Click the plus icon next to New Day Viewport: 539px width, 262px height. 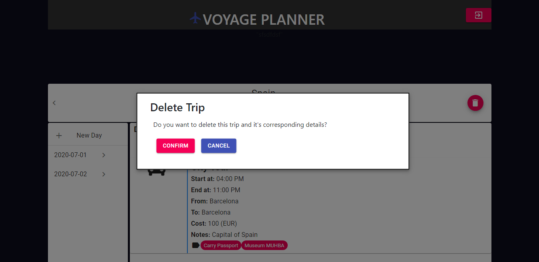[x=59, y=135]
